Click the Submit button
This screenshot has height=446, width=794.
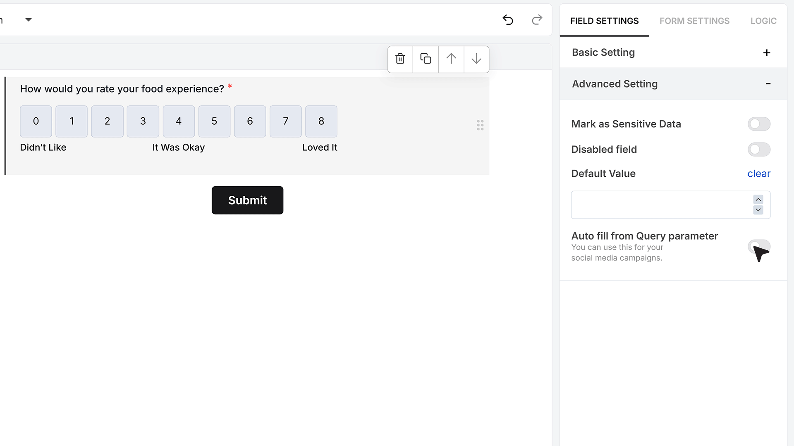point(247,200)
